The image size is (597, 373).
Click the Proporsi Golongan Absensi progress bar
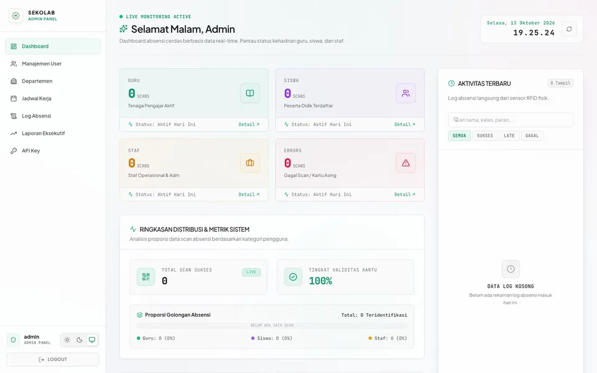272,325
